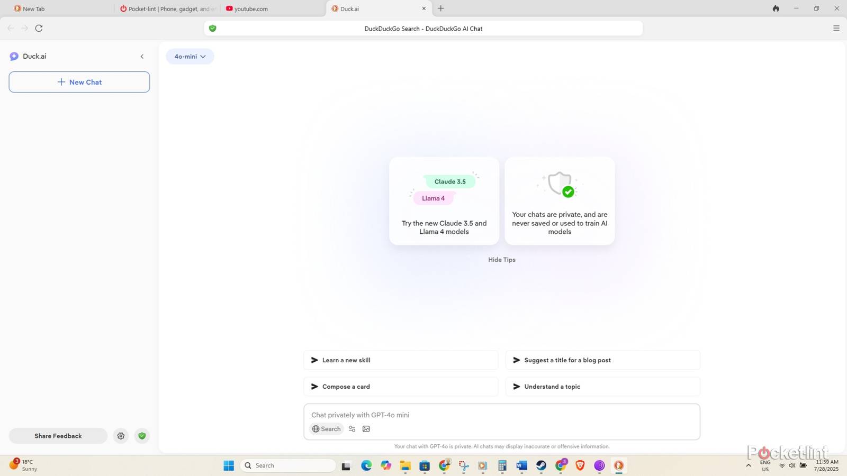Open Calculator from the taskbar

pyautogui.click(x=502, y=465)
